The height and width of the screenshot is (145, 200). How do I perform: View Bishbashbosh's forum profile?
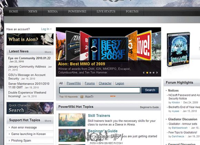[180, 128]
